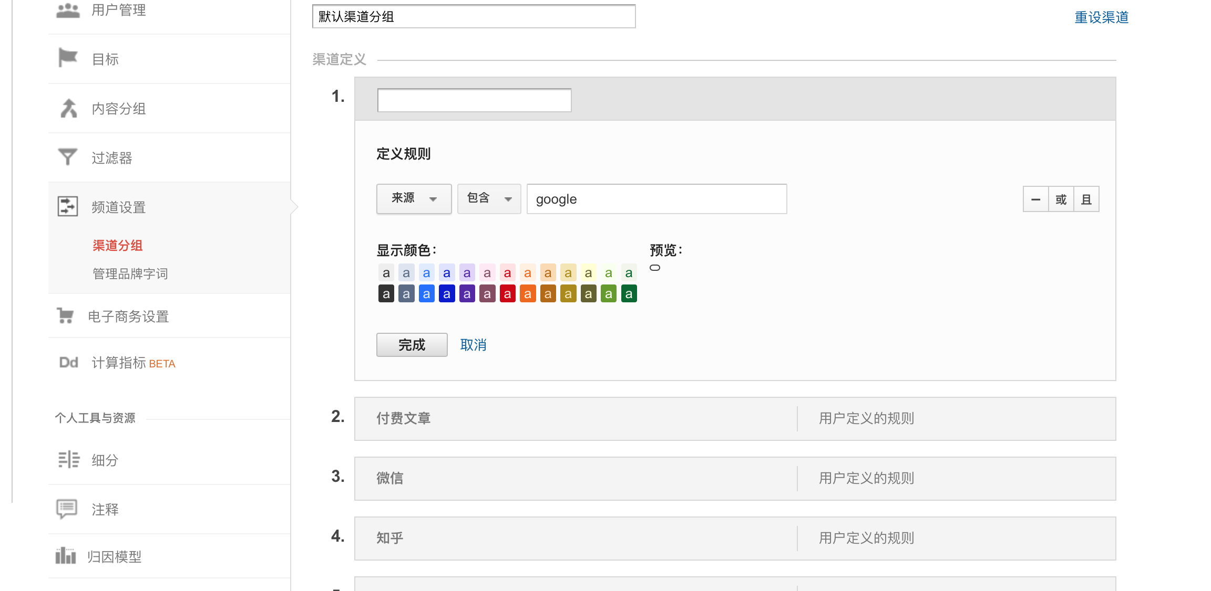The height and width of the screenshot is (591, 1211).
Task: Click the User Management people icon
Action: [x=68, y=10]
